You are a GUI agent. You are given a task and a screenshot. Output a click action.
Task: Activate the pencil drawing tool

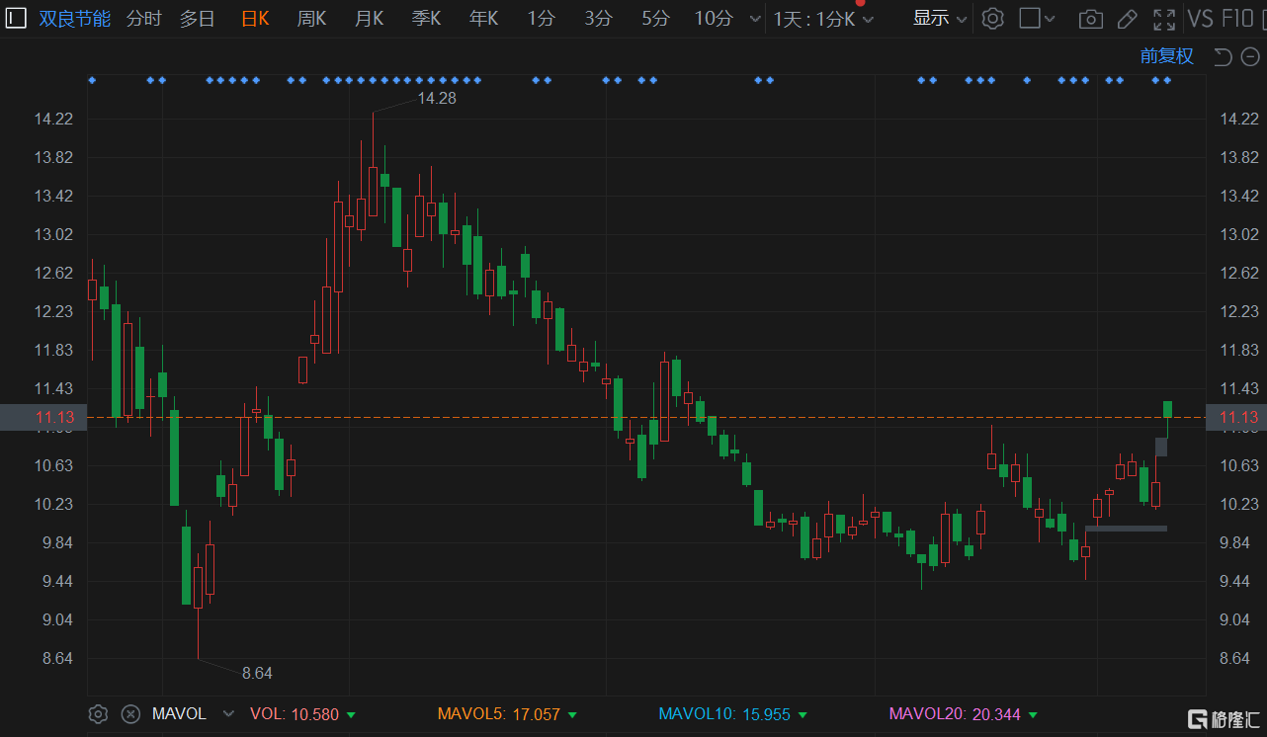[x=1127, y=18]
